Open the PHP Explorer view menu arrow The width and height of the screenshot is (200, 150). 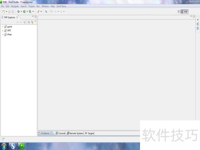point(36,21)
